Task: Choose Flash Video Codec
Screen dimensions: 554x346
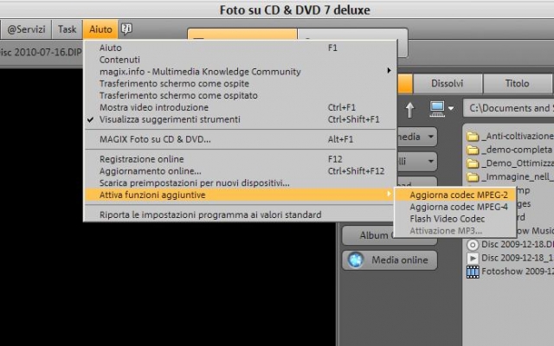Action: (x=454, y=219)
